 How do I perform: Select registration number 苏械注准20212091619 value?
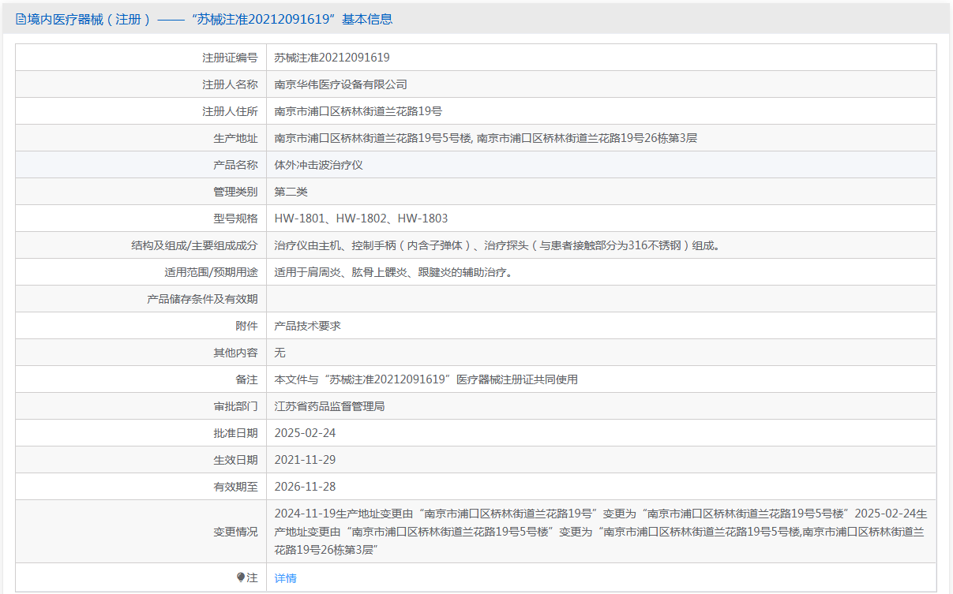tap(332, 58)
